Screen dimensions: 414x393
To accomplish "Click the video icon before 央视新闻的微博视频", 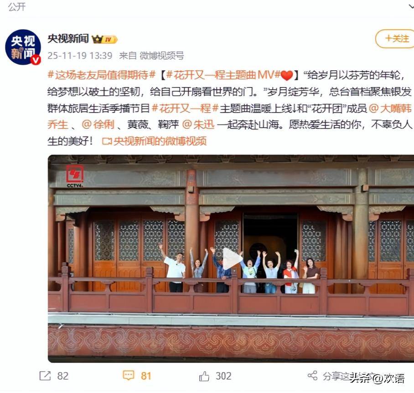I will [x=107, y=141].
